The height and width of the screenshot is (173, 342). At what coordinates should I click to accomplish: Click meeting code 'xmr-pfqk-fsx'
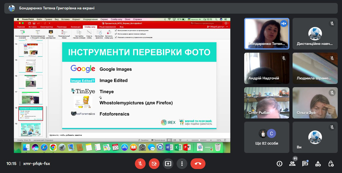point(37,164)
